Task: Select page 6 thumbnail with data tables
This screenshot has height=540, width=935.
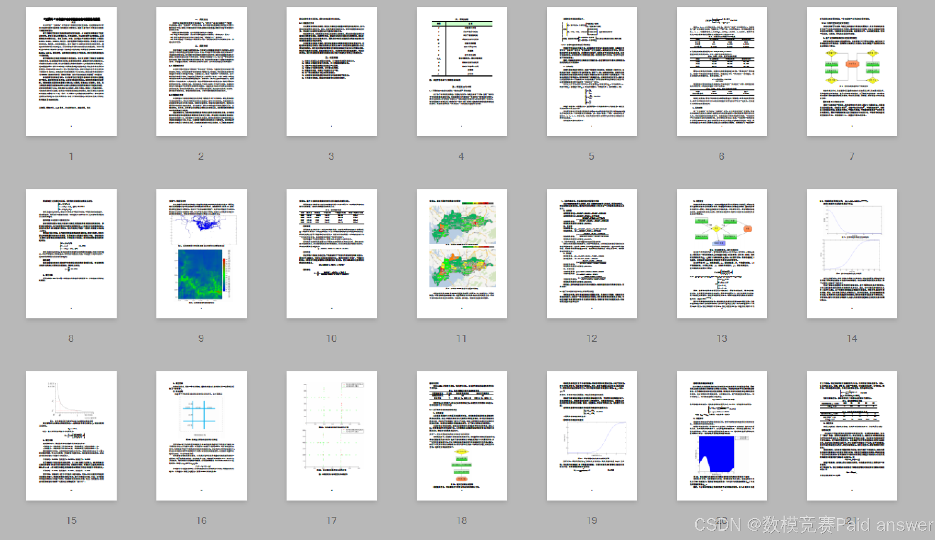Action: click(x=722, y=71)
